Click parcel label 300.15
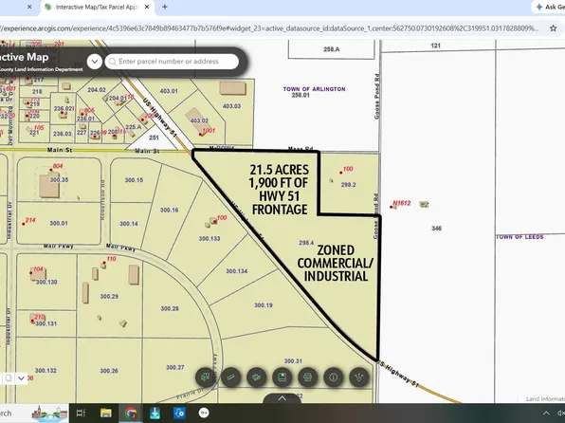Viewport: 565px width, 423px height. [x=134, y=180]
